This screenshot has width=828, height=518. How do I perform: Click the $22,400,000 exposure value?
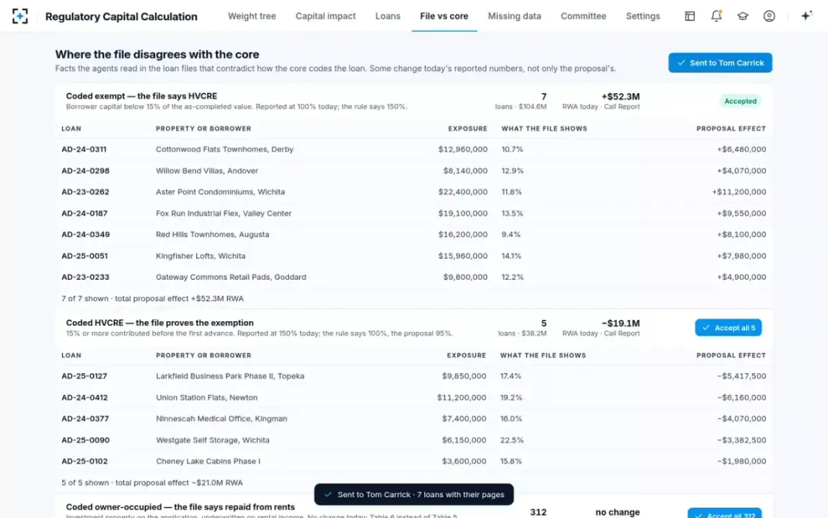pos(463,192)
